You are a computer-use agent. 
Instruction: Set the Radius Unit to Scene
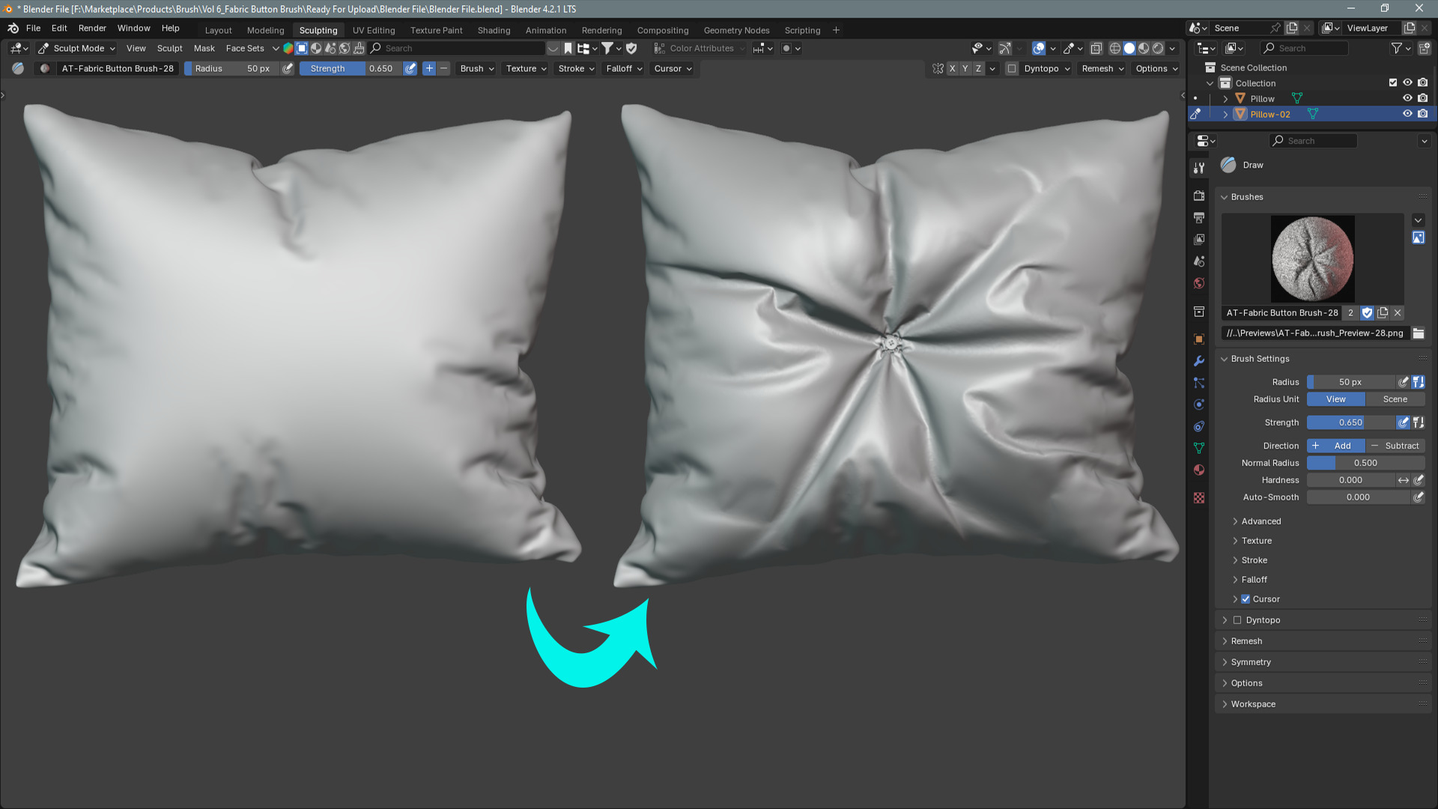1395,399
